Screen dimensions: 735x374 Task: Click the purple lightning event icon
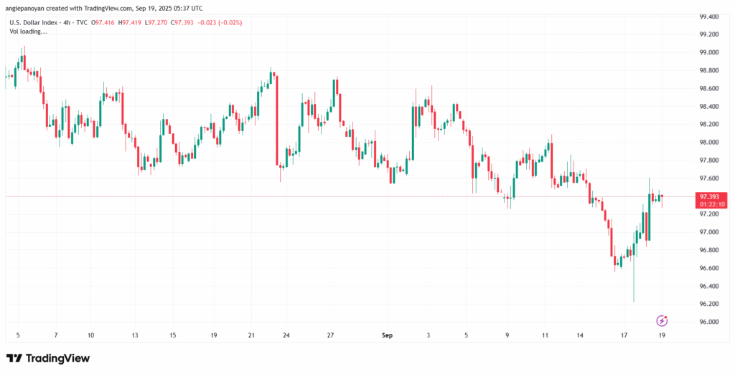click(663, 320)
